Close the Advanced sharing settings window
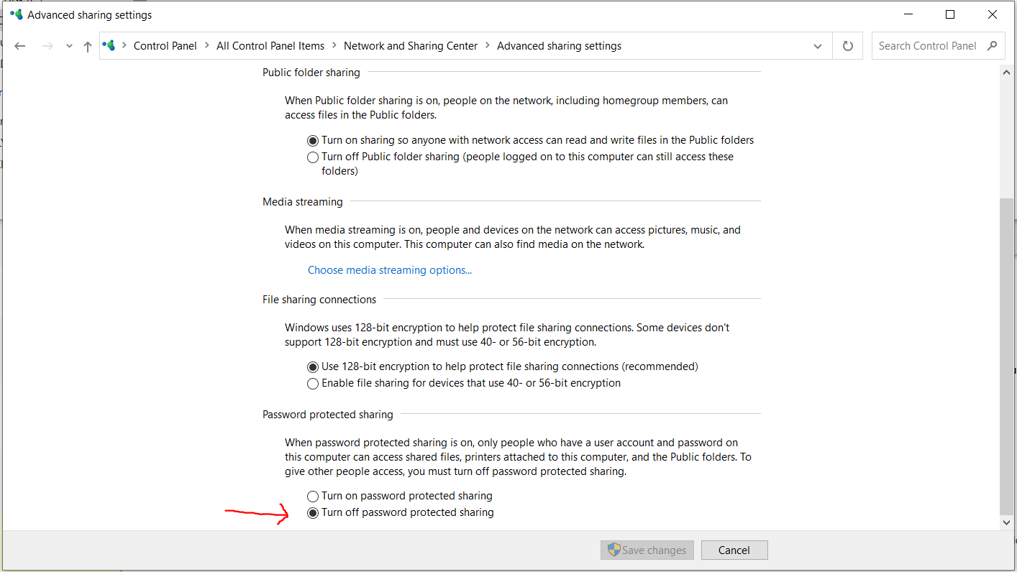The width and height of the screenshot is (1017, 572). point(993,14)
